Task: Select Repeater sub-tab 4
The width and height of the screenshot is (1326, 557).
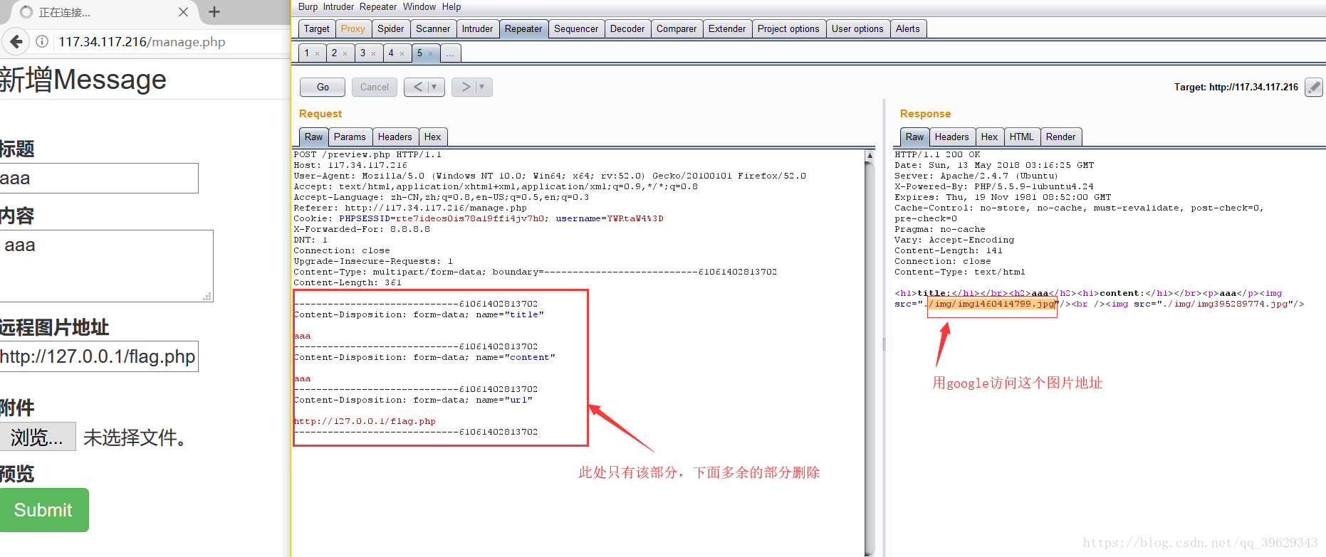Action: pyautogui.click(x=391, y=53)
